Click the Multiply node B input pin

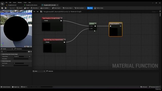[90, 29]
